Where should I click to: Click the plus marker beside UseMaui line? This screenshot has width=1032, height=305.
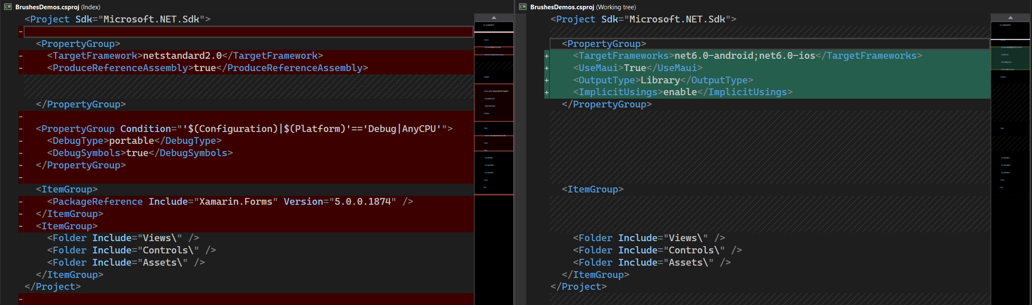coord(547,68)
